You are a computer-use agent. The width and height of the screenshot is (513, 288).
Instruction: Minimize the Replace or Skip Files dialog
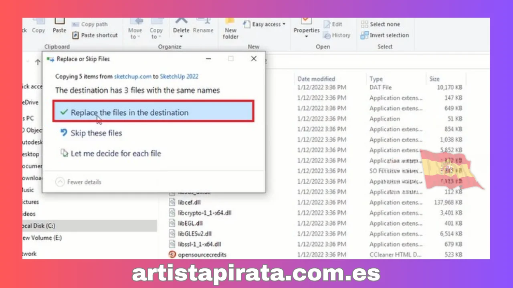pos(208,59)
